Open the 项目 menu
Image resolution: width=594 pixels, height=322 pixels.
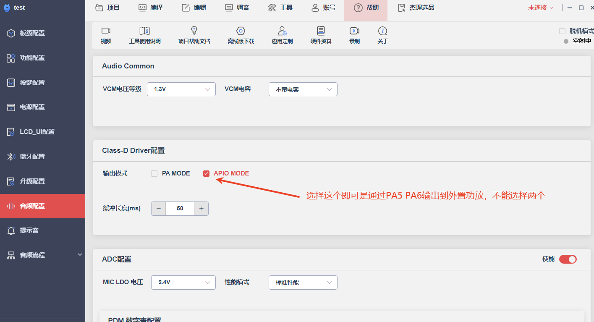coord(107,8)
